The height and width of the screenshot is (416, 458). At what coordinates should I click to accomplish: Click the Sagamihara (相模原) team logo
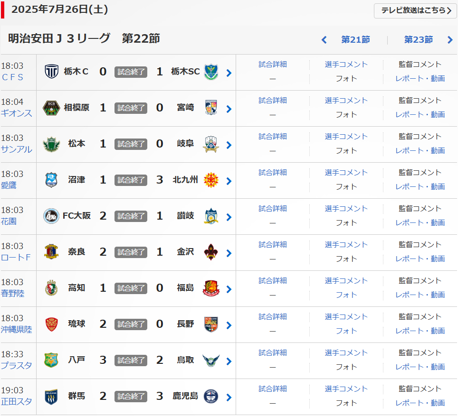(x=51, y=108)
